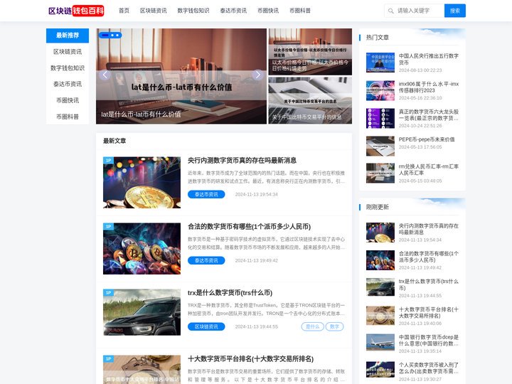Select 币圈科普 in left sidebar

[x=68, y=117]
